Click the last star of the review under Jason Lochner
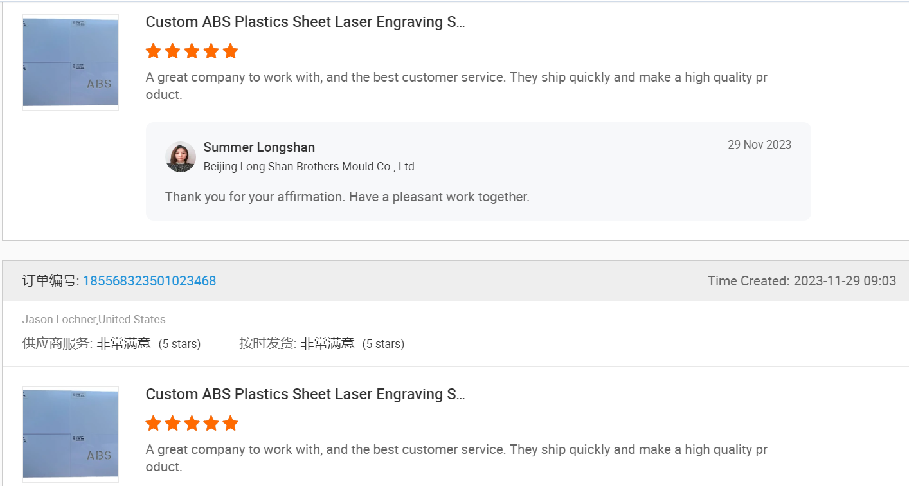 230,424
